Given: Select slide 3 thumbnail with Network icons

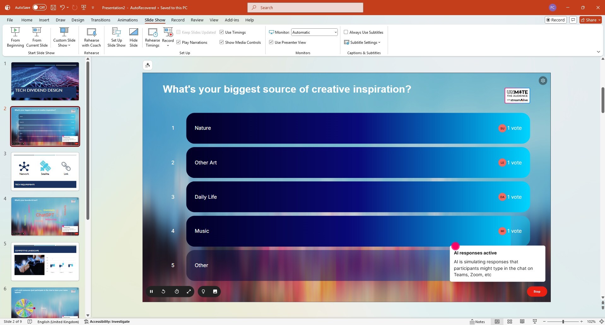Looking at the screenshot, I should point(45,171).
